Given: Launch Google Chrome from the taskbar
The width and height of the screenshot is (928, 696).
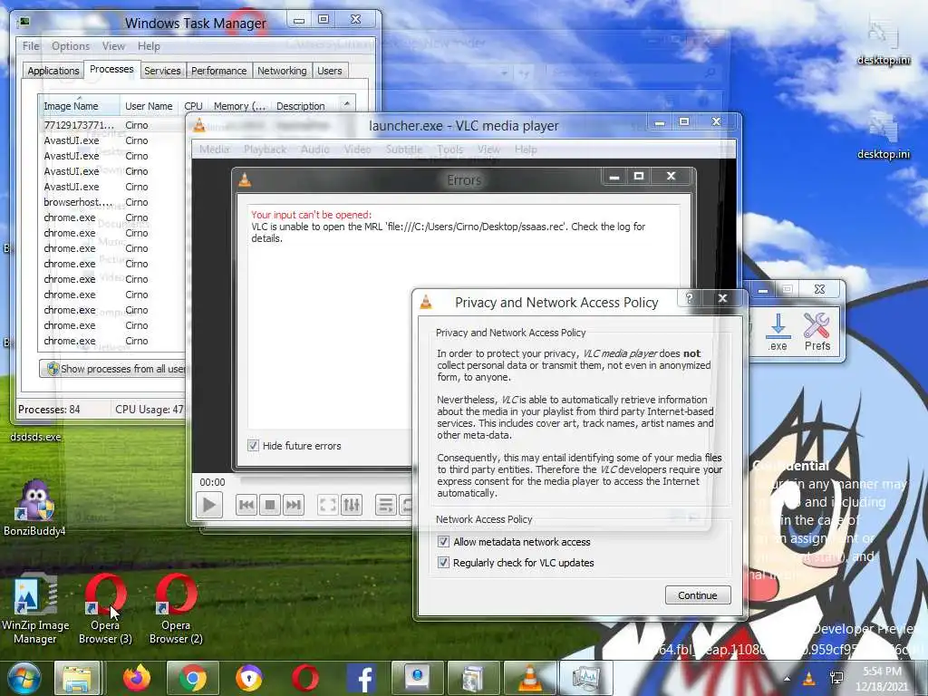Looking at the screenshot, I should click(x=193, y=678).
